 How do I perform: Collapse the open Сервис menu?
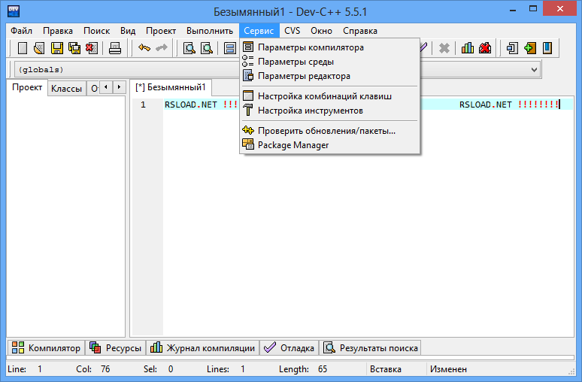click(x=259, y=31)
